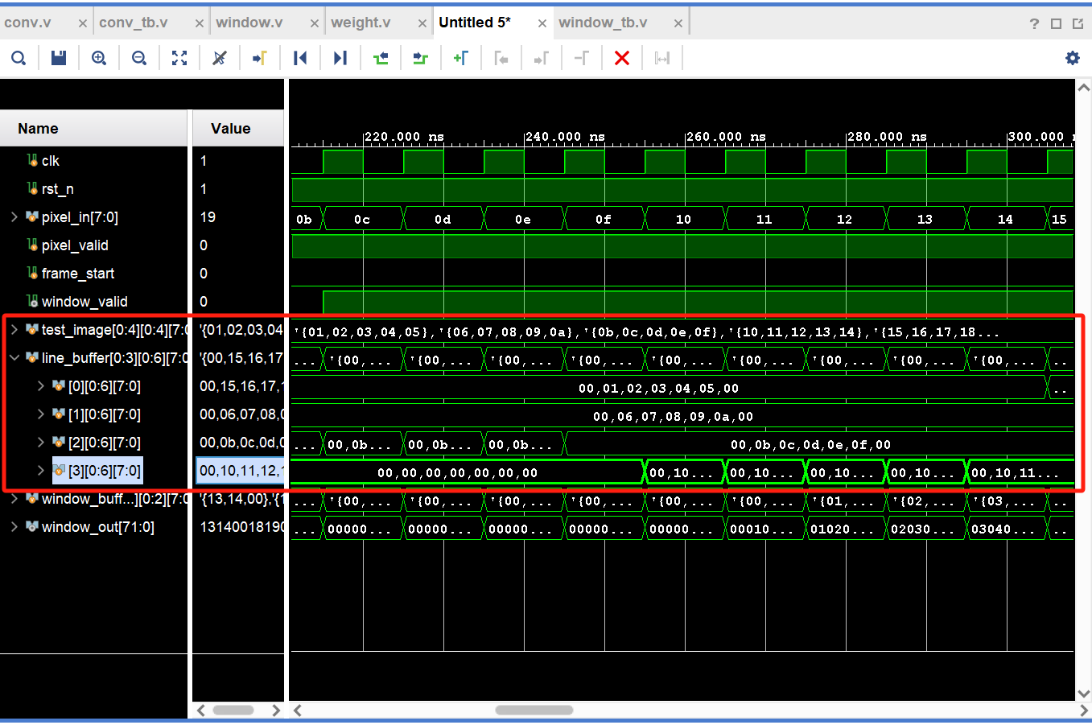Zoom out of the waveform
Viewport: 1092px width, 725px height.
tap(139, 58)
